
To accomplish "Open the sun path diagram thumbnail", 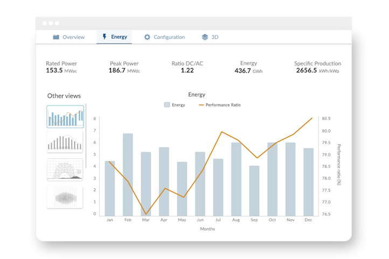I will [x=65, y=170].
